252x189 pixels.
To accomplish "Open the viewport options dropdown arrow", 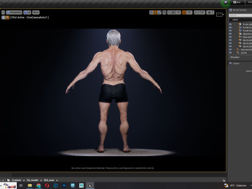I will point(3,13).
